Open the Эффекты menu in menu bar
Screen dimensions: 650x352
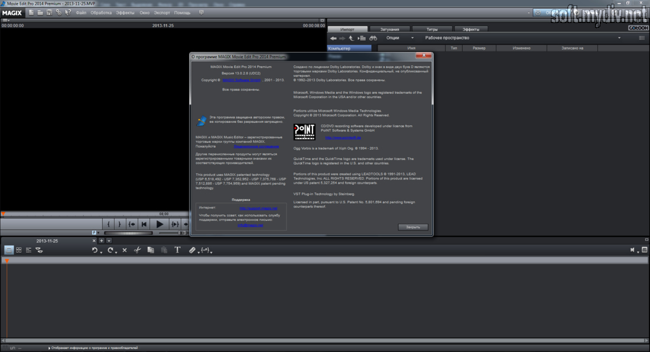125,13
